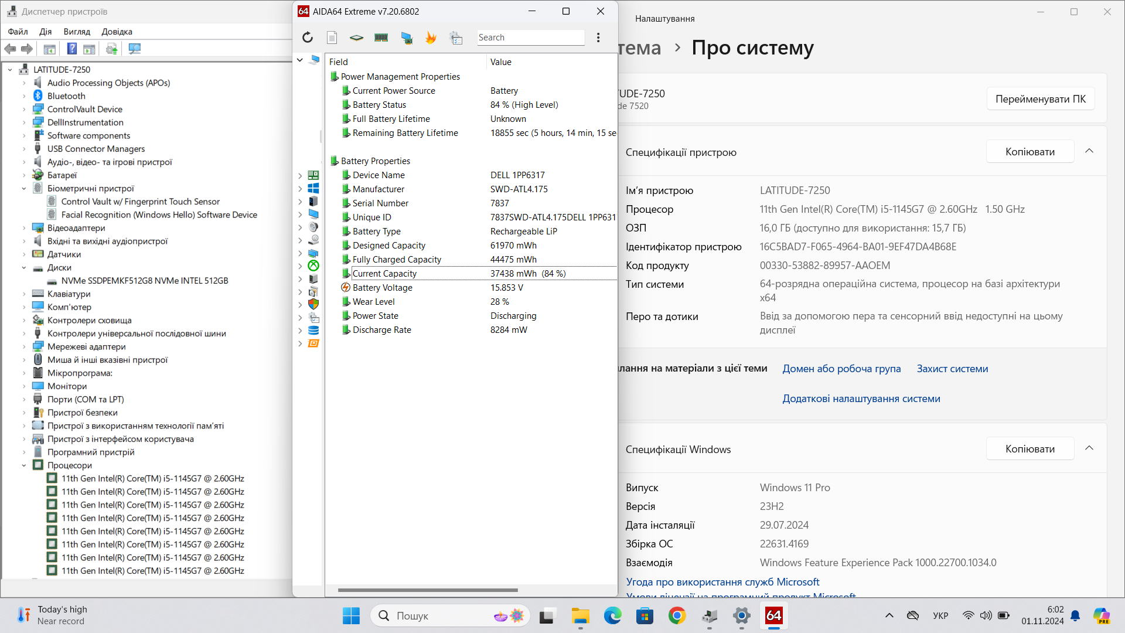
Task: Click the Update driver toolbar icon in Device Manager
Action: [111, 49]
